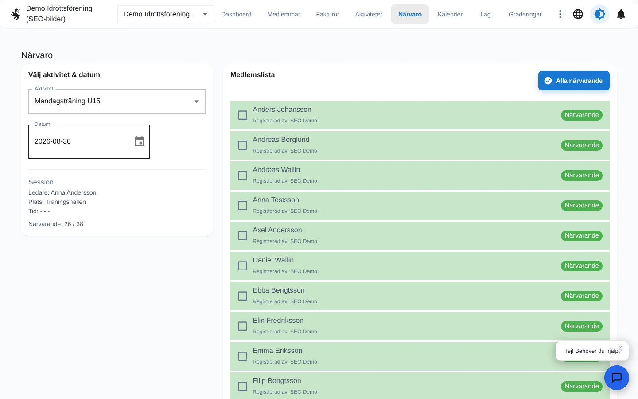Open the Kalender tab
Image resolution: width=638 pixels, height=399 pixels.
pyautogui.click(x=450, y=14)
